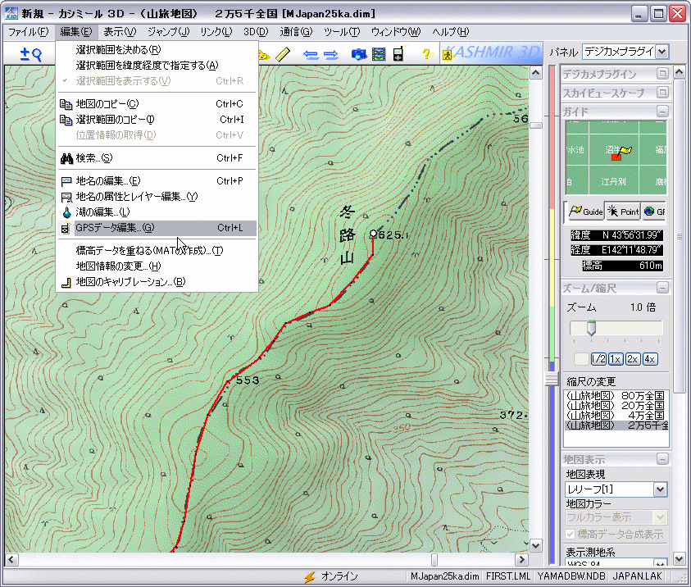691x587 pixels.
Task: Open the パネル selection dropdown
Action: coord(662,52)
